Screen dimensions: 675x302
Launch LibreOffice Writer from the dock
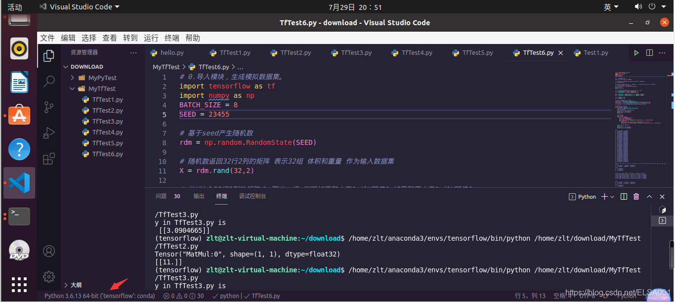(19, 82)
